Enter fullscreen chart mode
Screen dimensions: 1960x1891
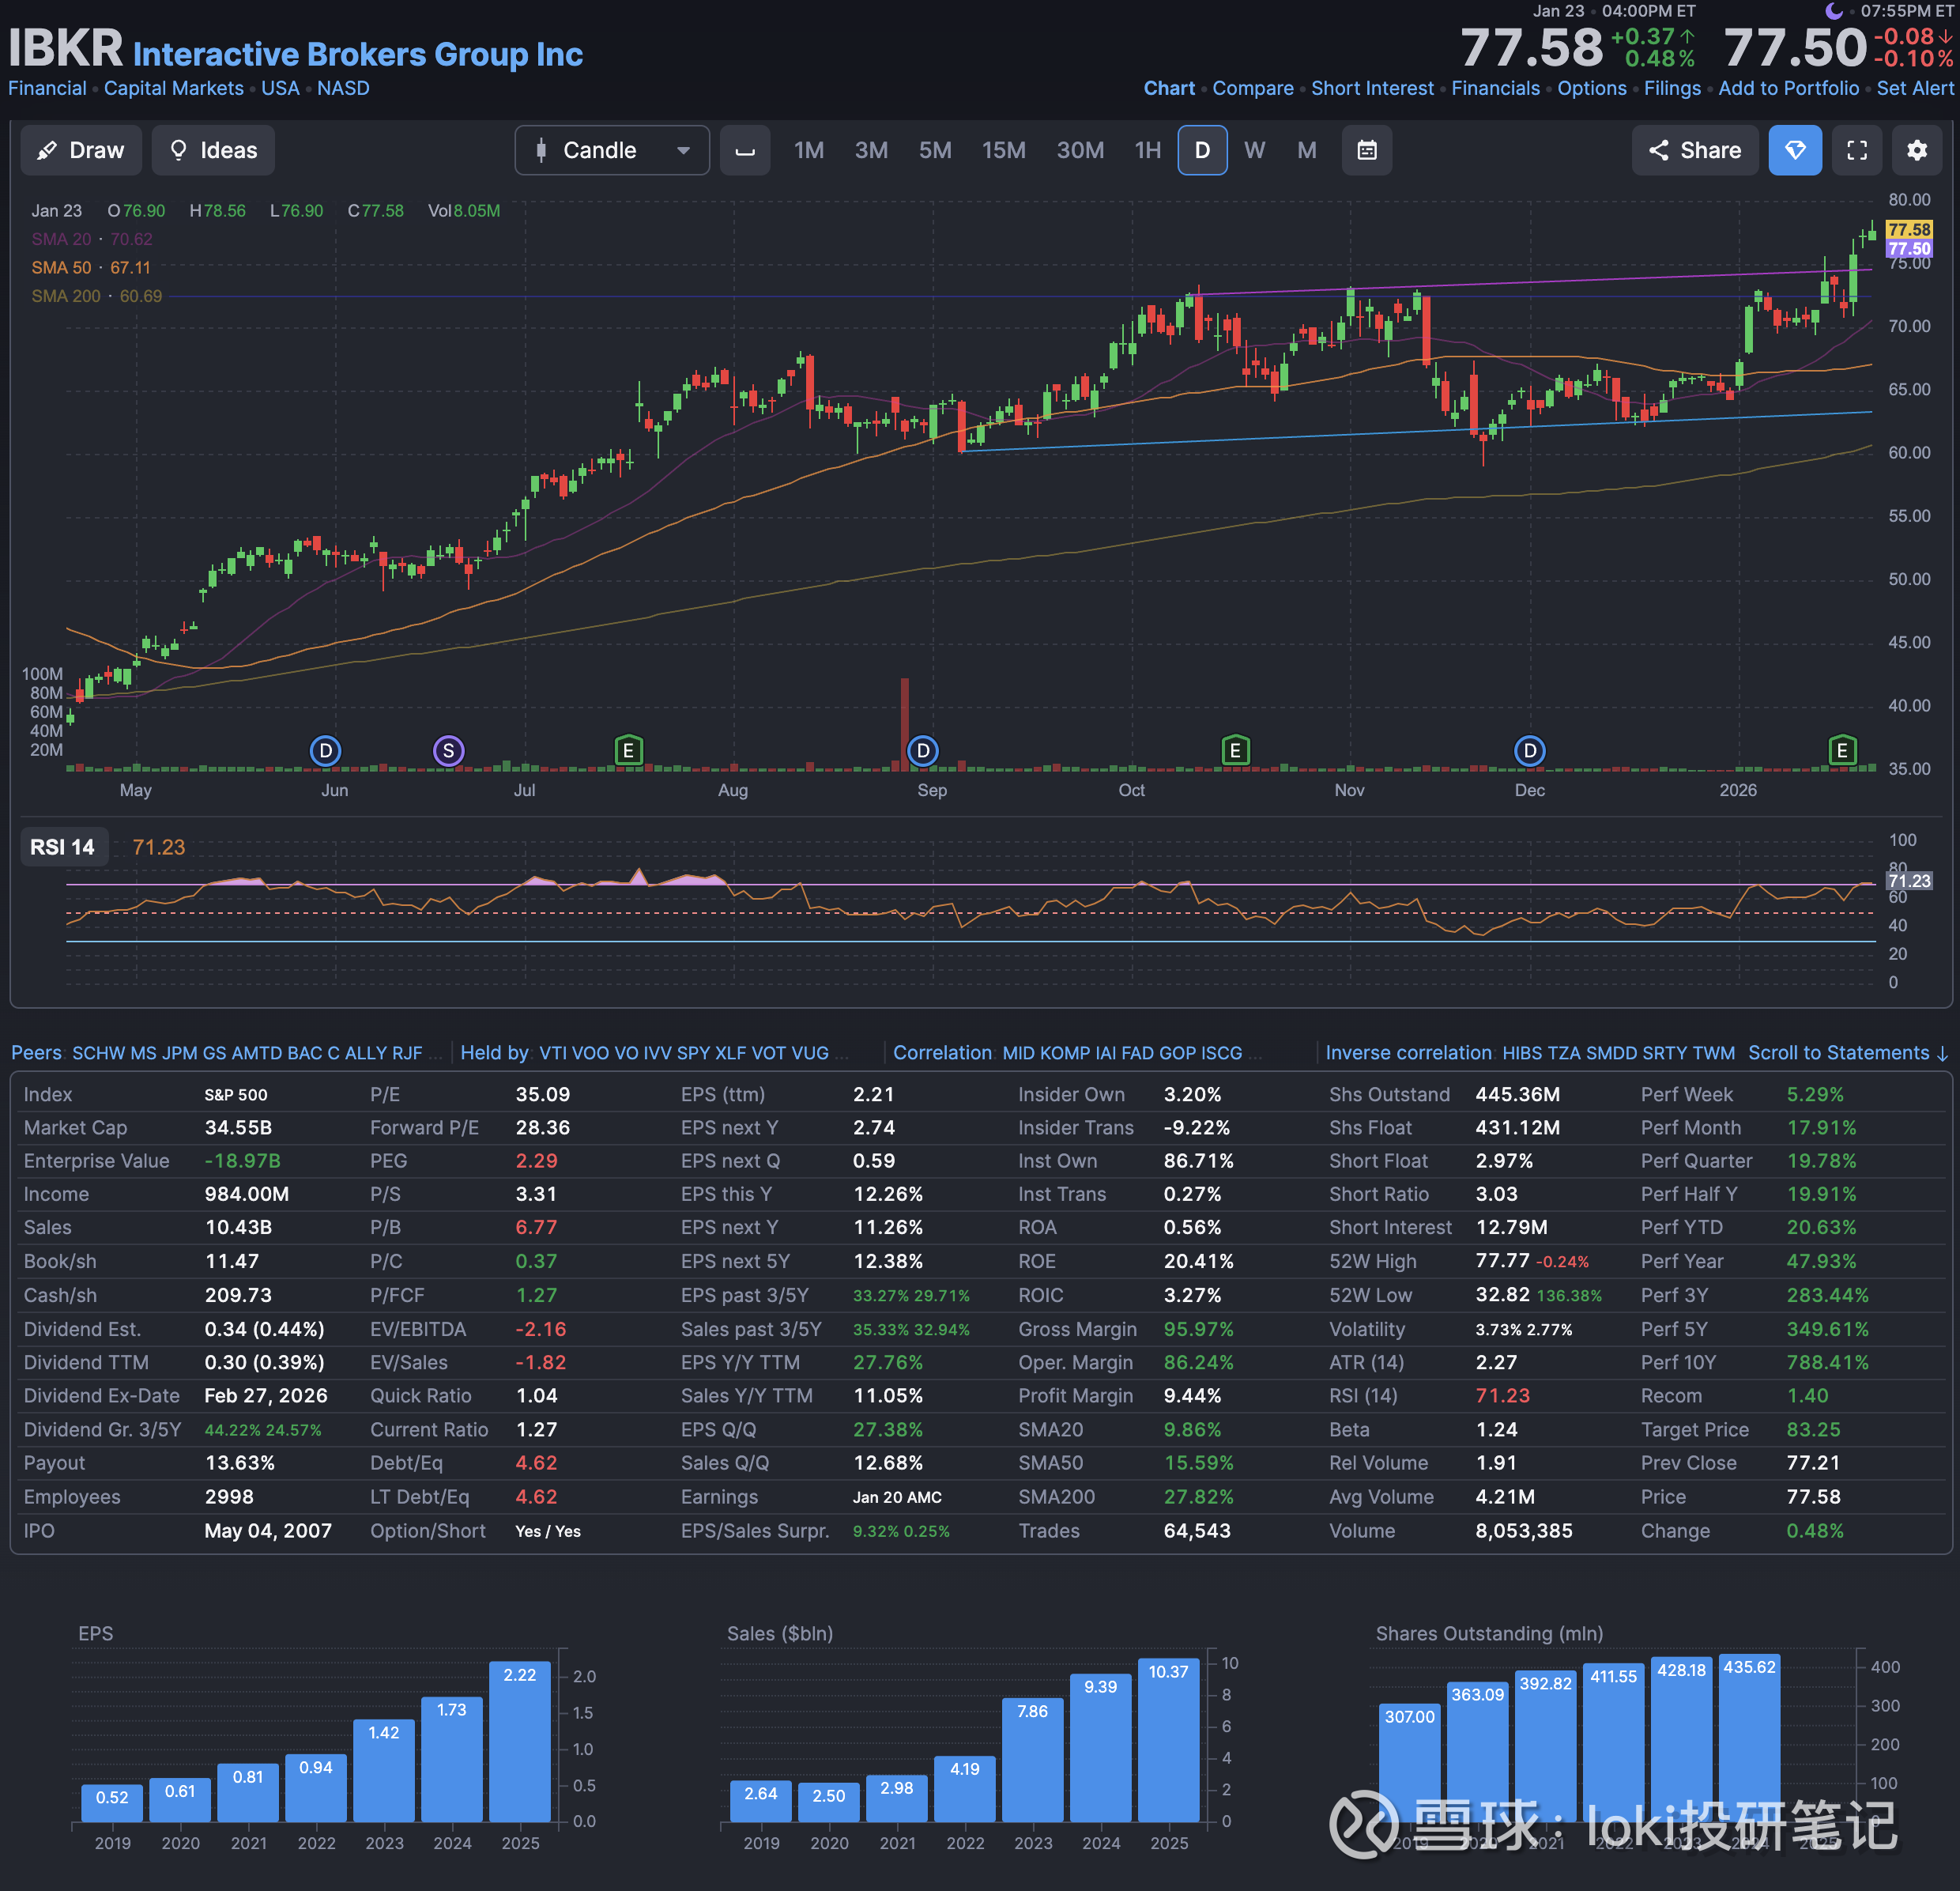[1856, 150]
